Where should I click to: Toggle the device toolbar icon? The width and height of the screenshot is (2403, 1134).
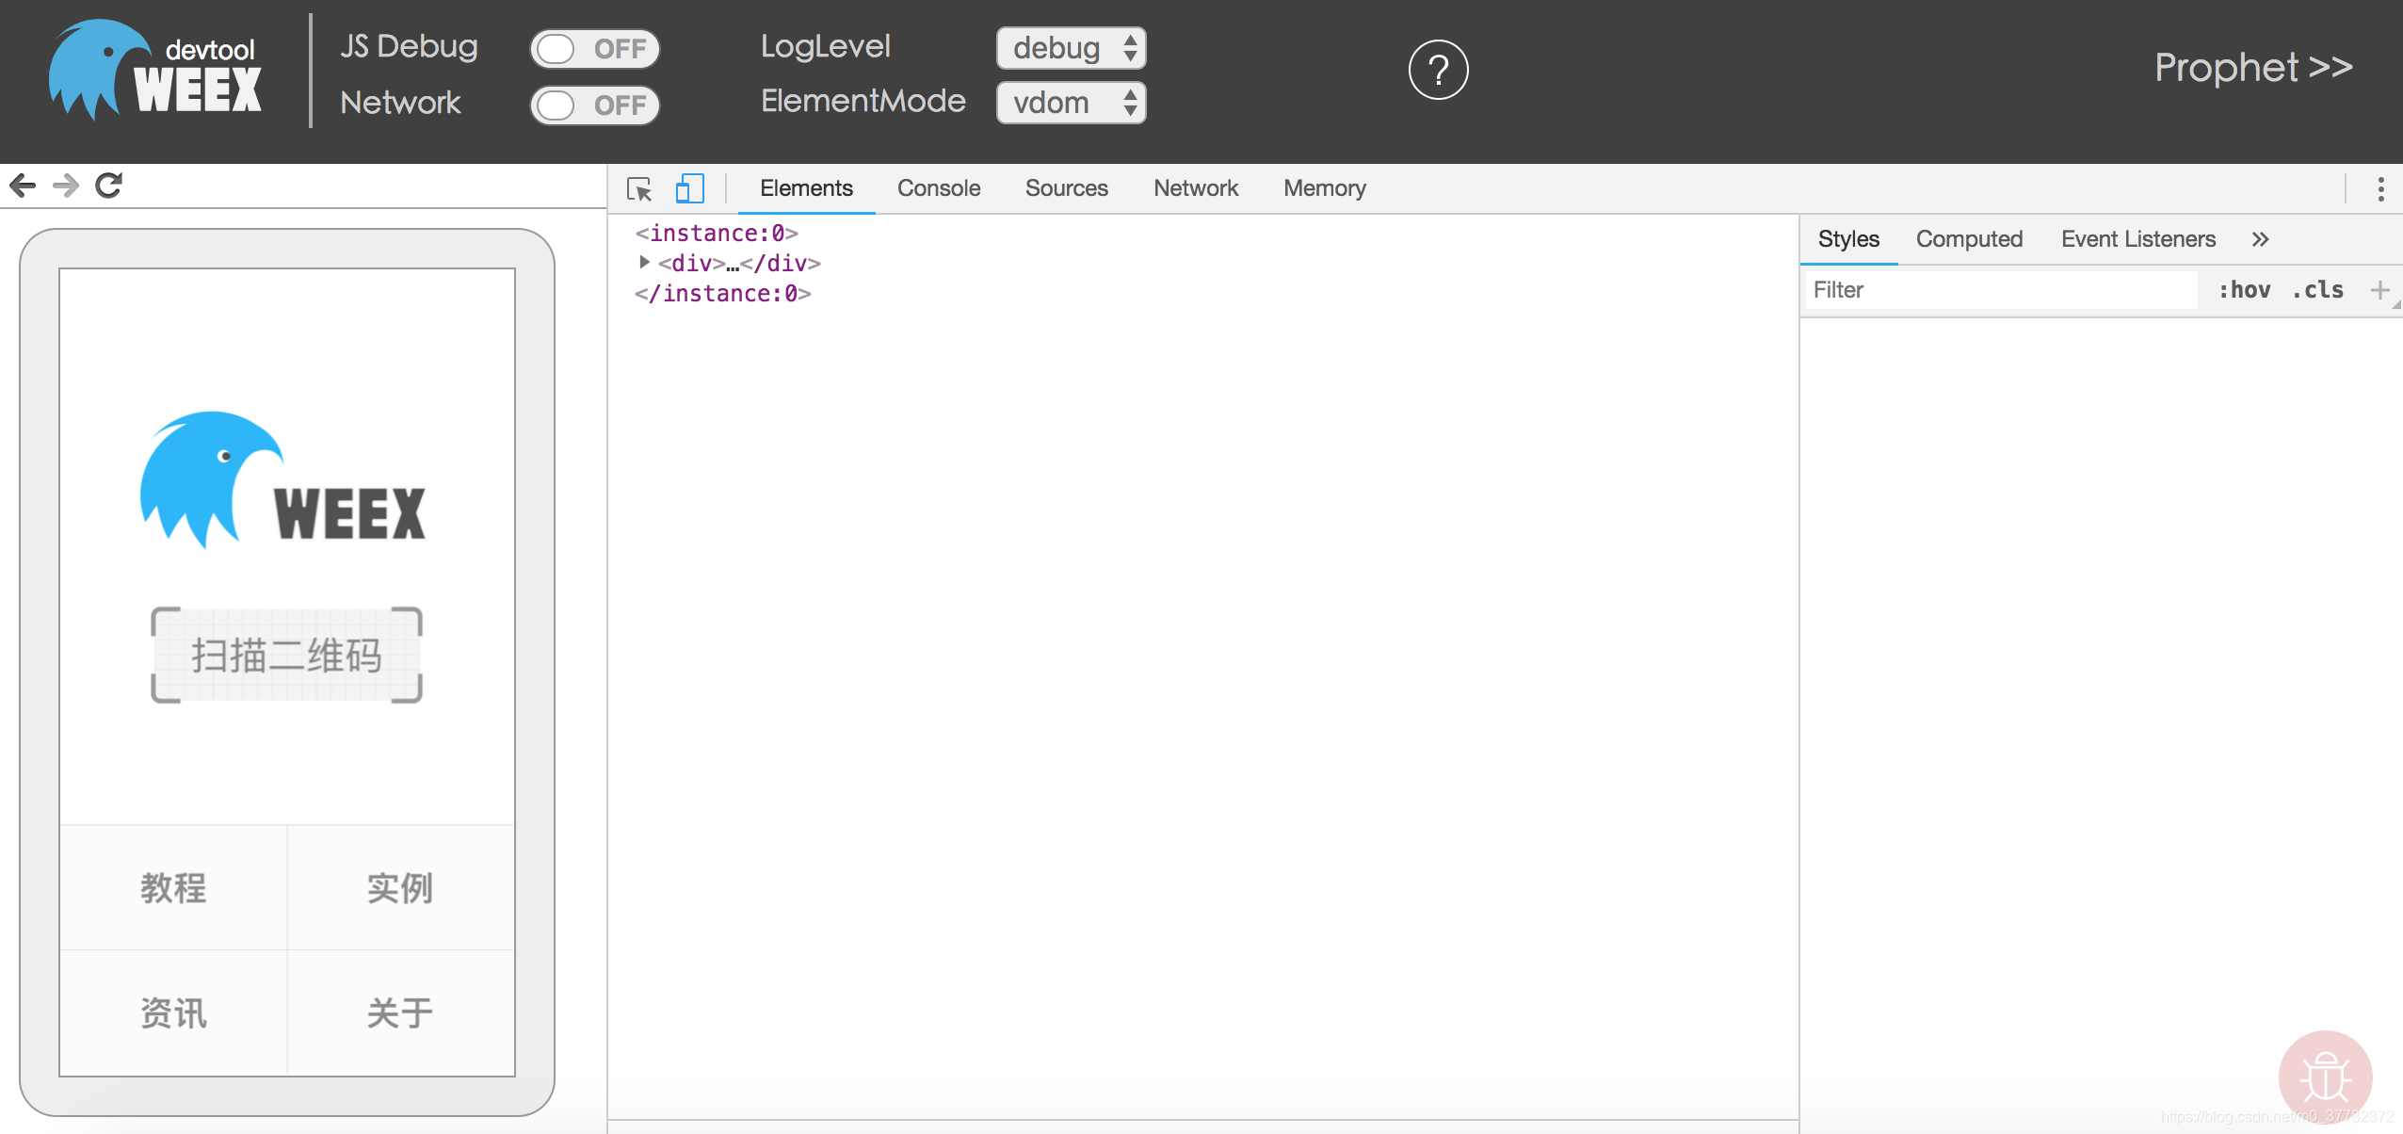[689, 188]
